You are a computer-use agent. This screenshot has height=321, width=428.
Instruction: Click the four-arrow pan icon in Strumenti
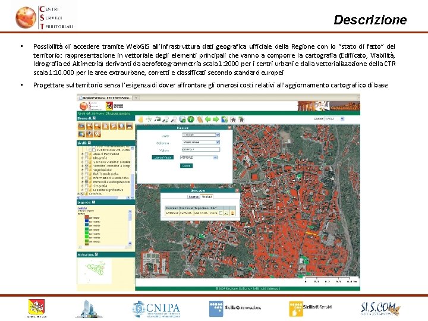point(89,134)
